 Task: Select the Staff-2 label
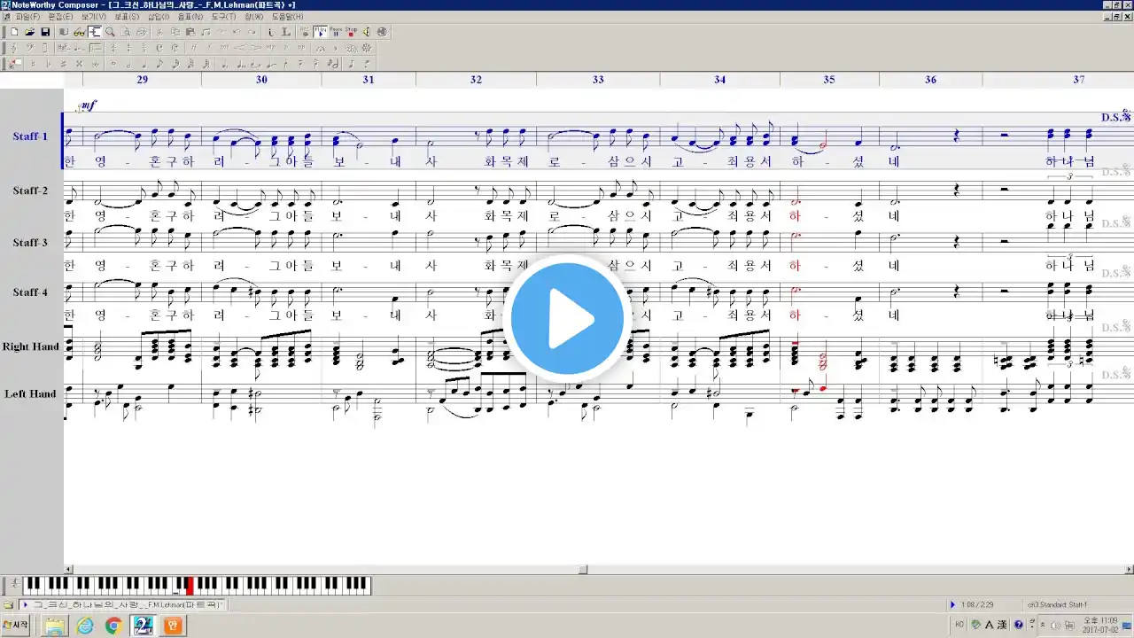click(x=30, y=191)
